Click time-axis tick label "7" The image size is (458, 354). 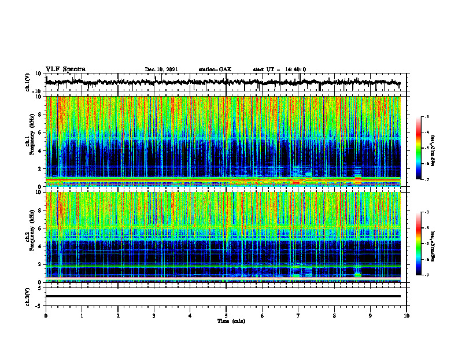[298, 316]
